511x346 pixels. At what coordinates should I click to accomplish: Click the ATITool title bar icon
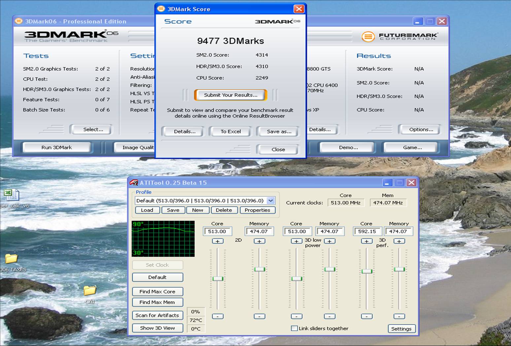(134, 183)
